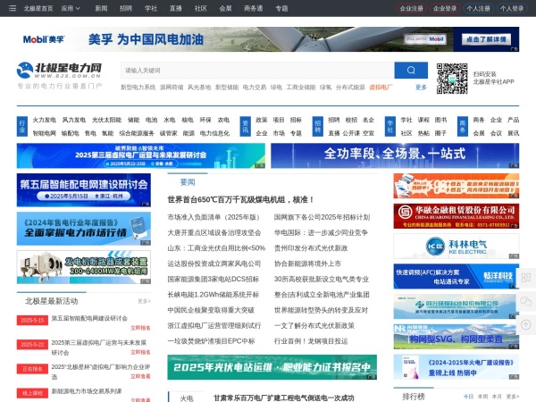Click the 个人注册 button

click(x=478, y=8)
